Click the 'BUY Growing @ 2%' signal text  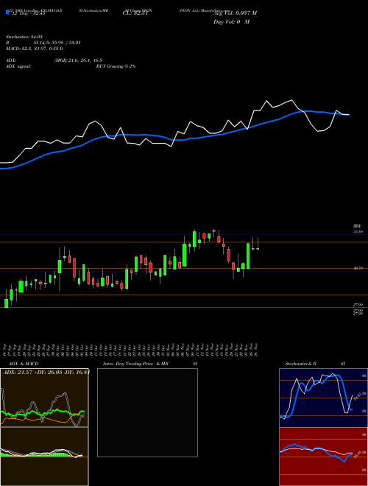click(116, 66)
